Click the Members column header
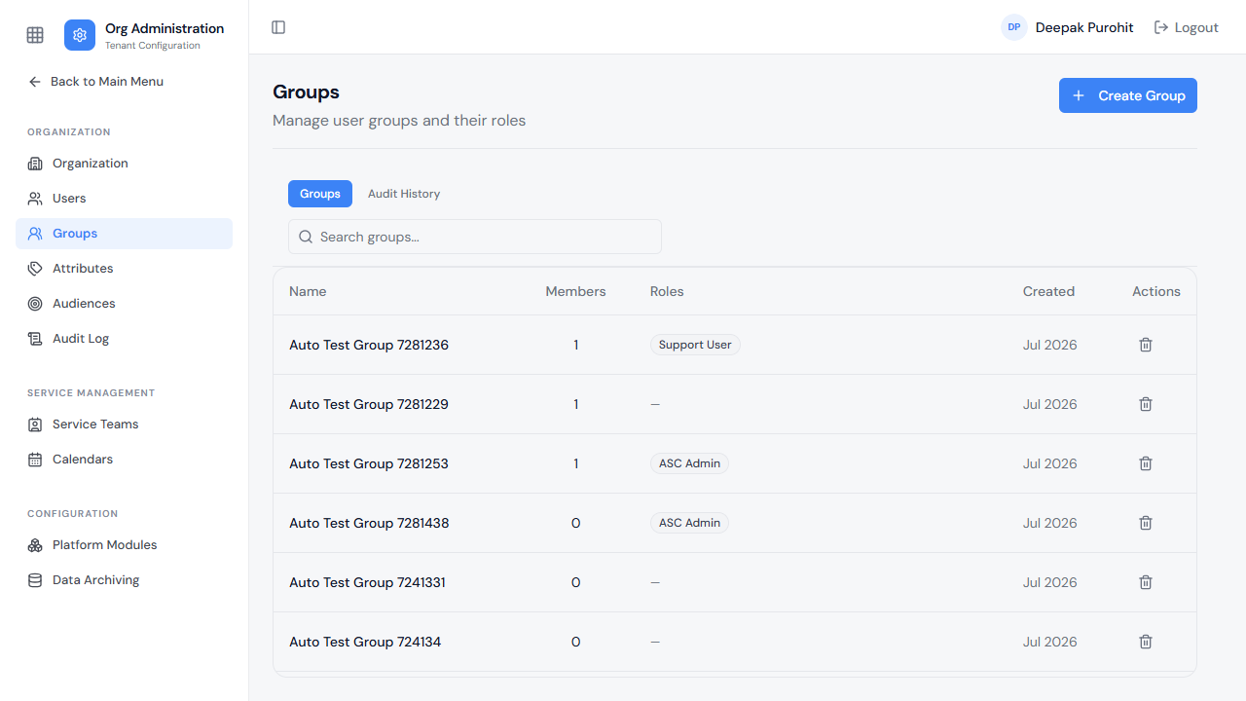The image size is (1246, 701). (575, 291)
